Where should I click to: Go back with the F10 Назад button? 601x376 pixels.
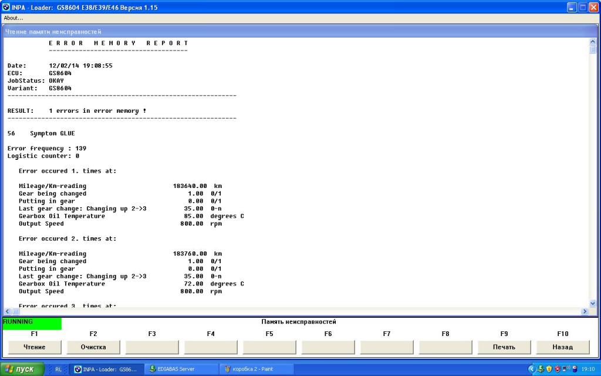[562, 347]
